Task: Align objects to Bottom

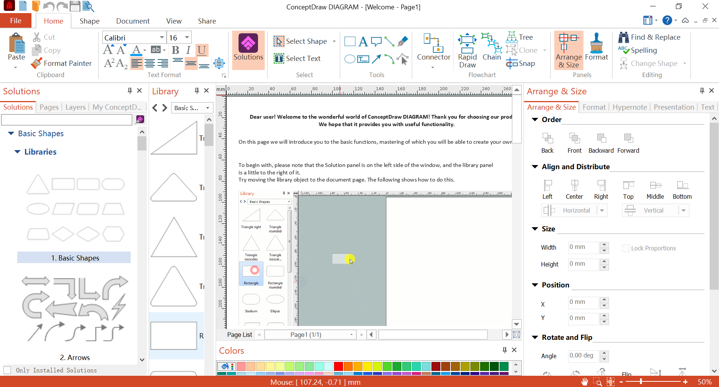Action: 682,189
